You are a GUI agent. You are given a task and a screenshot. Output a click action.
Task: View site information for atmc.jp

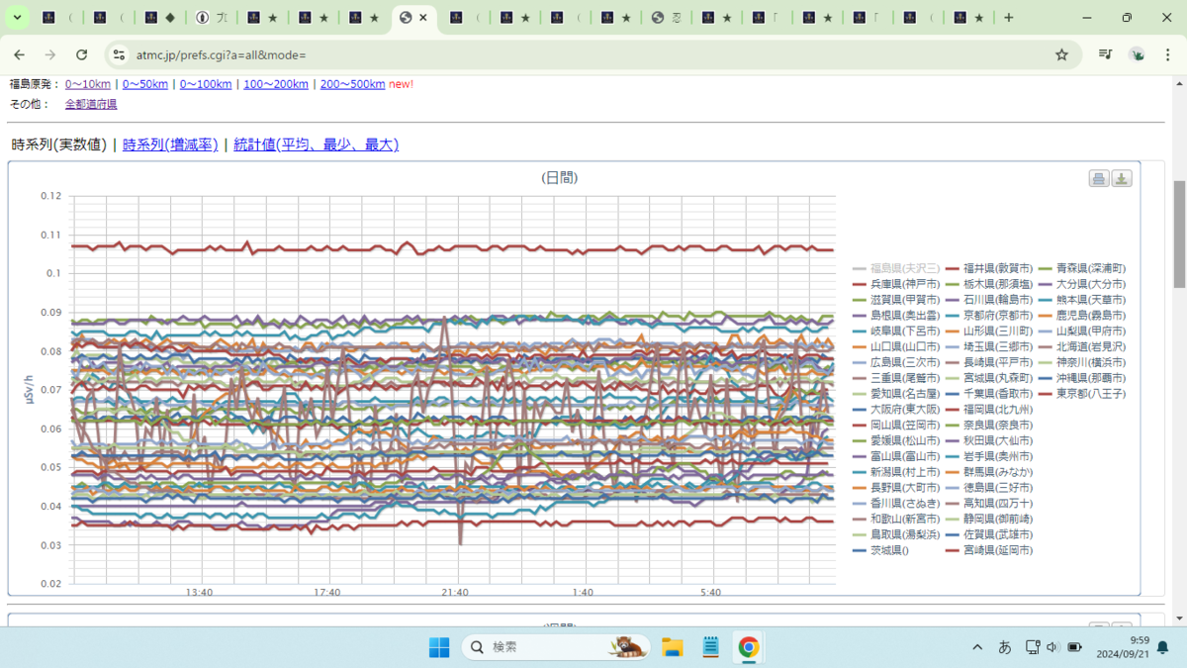[x=119, y=55]
